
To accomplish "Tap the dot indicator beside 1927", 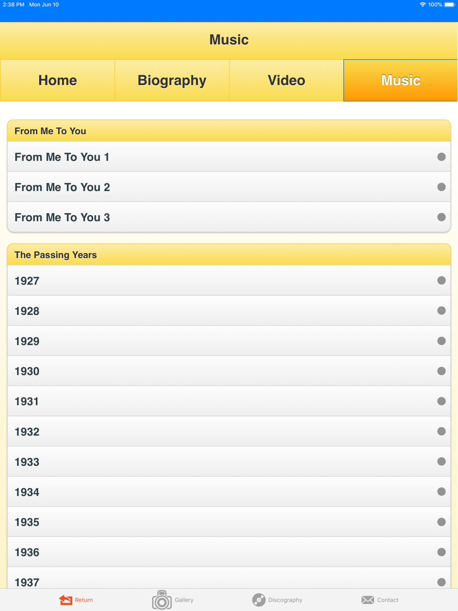I will [x=442, y=280].
